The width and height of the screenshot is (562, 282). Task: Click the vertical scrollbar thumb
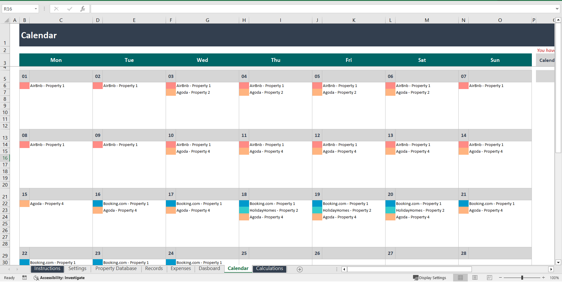(x=558, y=88)
